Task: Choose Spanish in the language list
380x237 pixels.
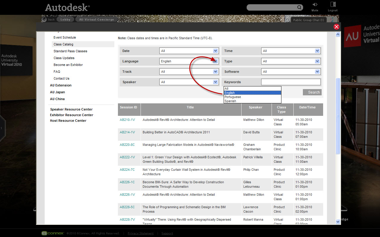Action: [253, 101]
